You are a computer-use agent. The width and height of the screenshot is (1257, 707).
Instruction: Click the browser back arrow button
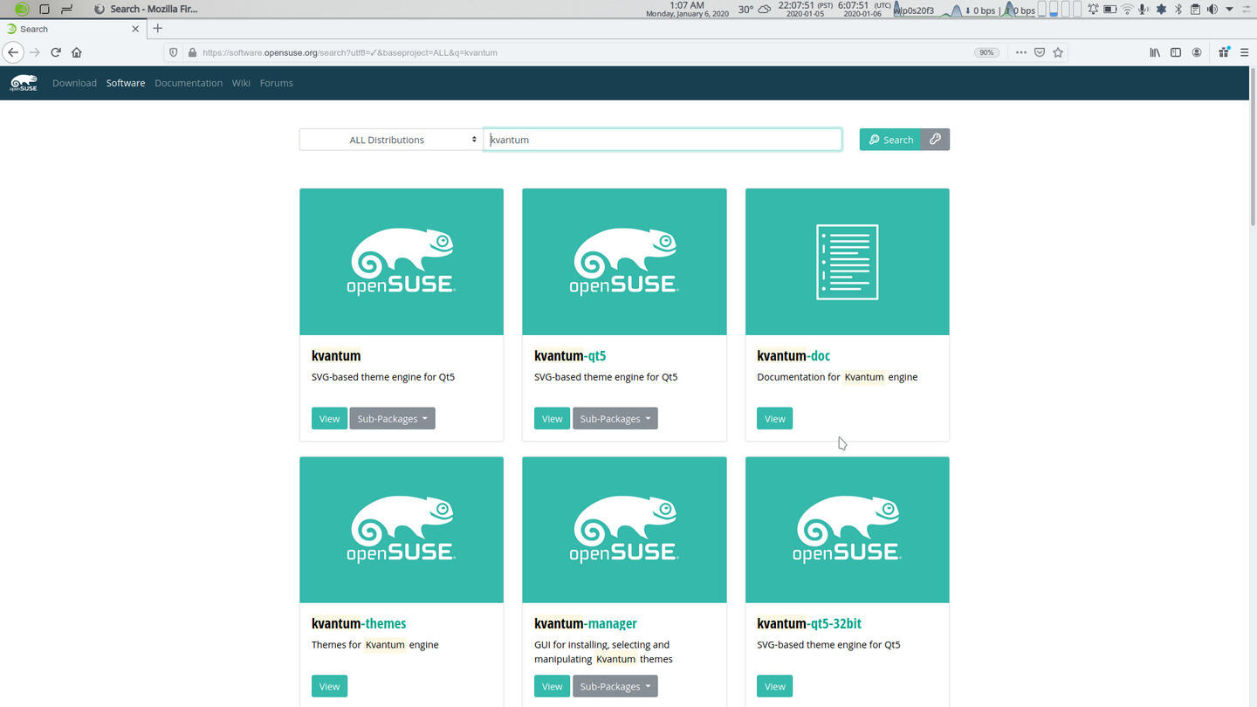[13, 52]
